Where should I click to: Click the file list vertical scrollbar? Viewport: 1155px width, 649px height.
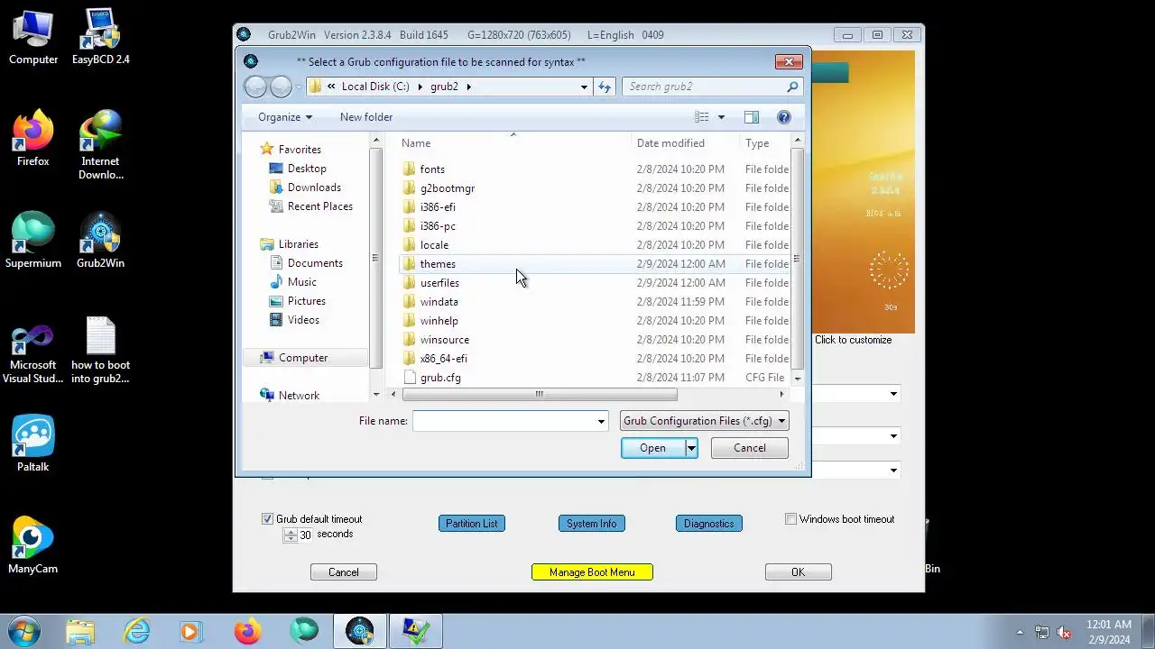tap(797, 259)
